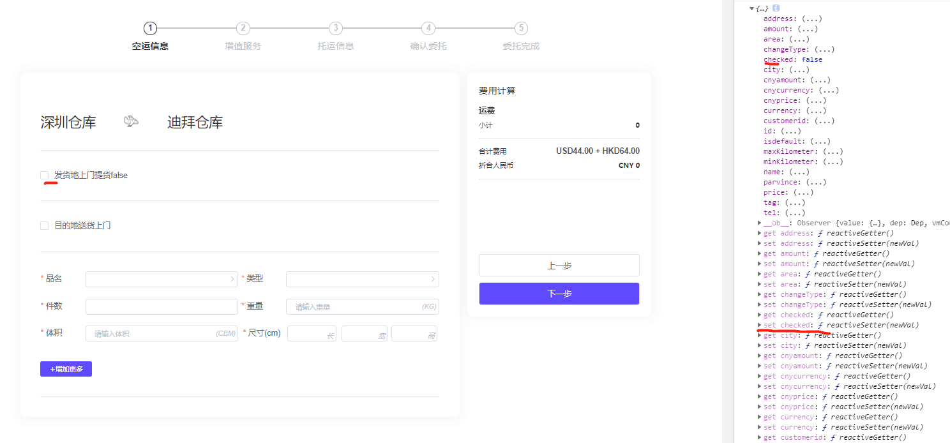Click the +增加更多 button
Viewport: 950px width, 443px height.
(66, 368)
